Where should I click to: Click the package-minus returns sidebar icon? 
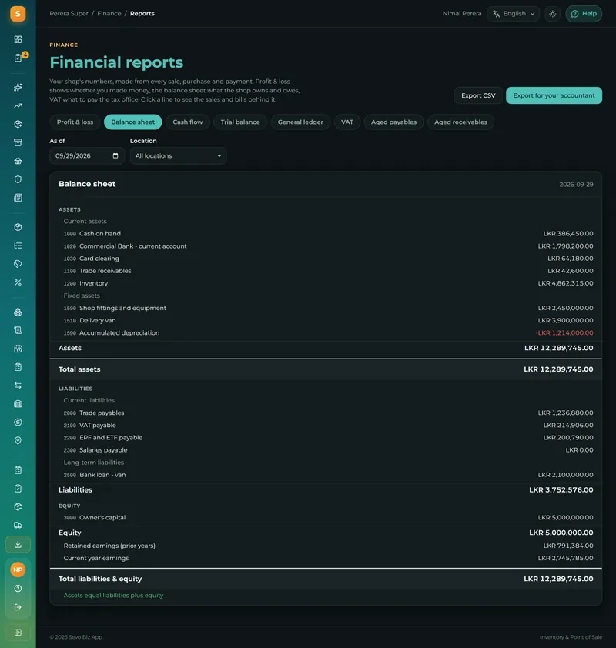18,506
